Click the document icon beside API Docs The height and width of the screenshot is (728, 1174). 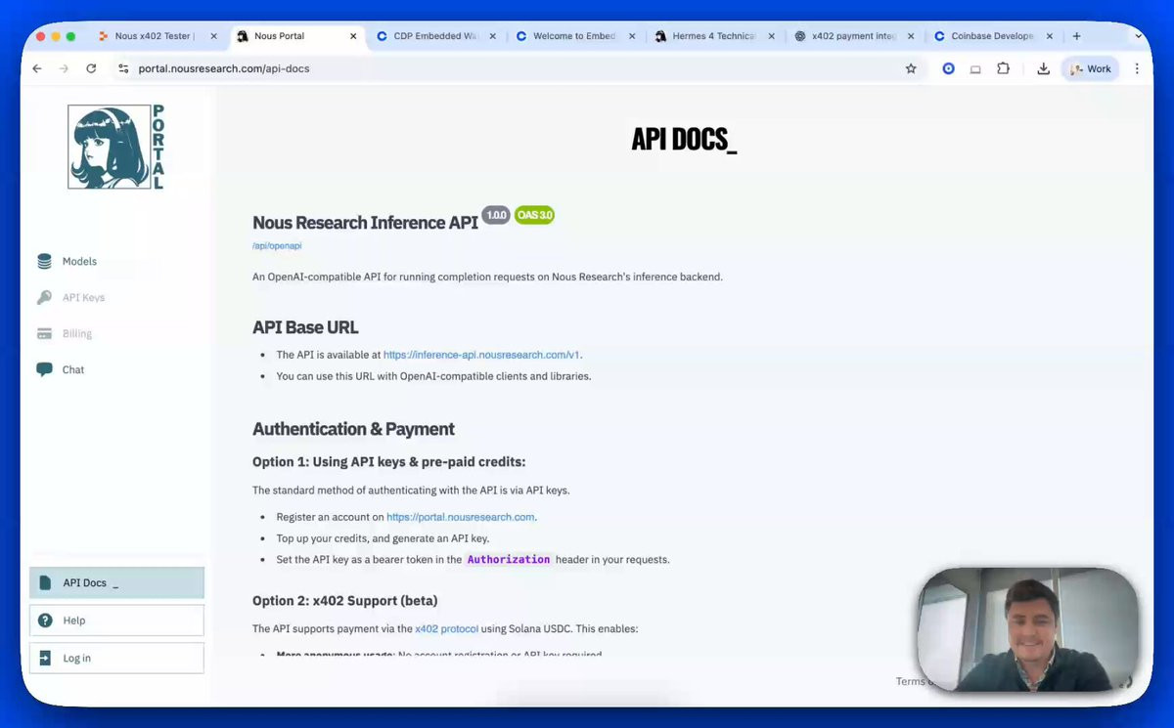point(45,583)
